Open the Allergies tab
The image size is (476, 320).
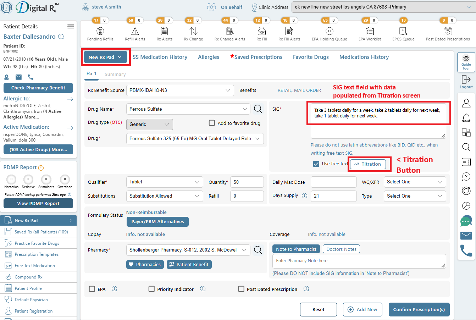click(x=209, y=57)
